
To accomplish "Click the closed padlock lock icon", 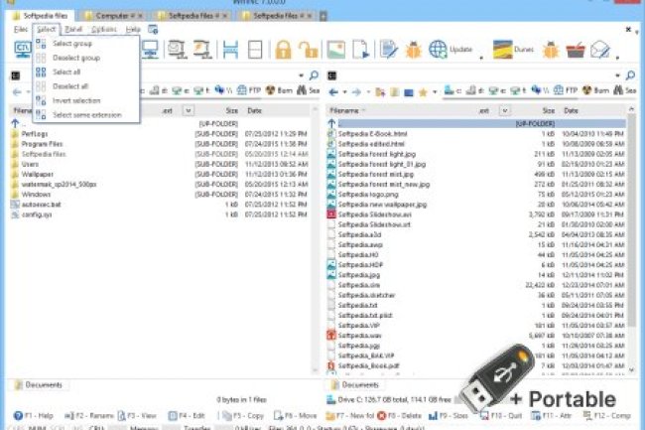I will click(284, 50).
